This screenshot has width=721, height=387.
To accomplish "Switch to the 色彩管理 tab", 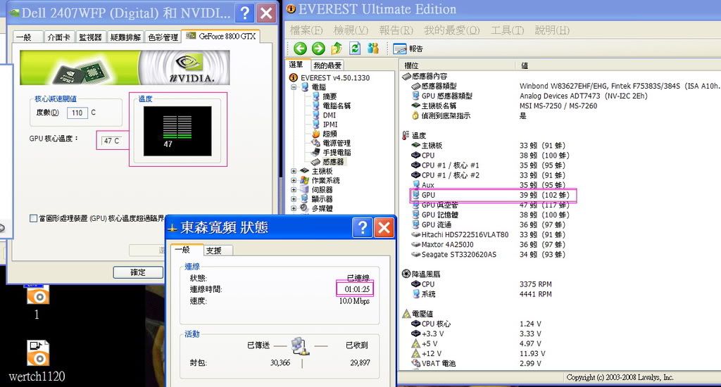I will click(163, 37).
